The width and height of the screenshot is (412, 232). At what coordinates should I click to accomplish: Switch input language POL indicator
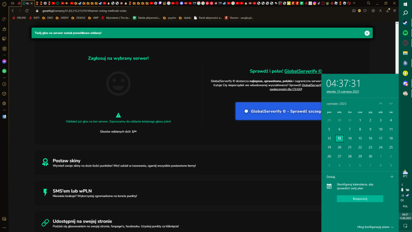click(x=405, y=206)
